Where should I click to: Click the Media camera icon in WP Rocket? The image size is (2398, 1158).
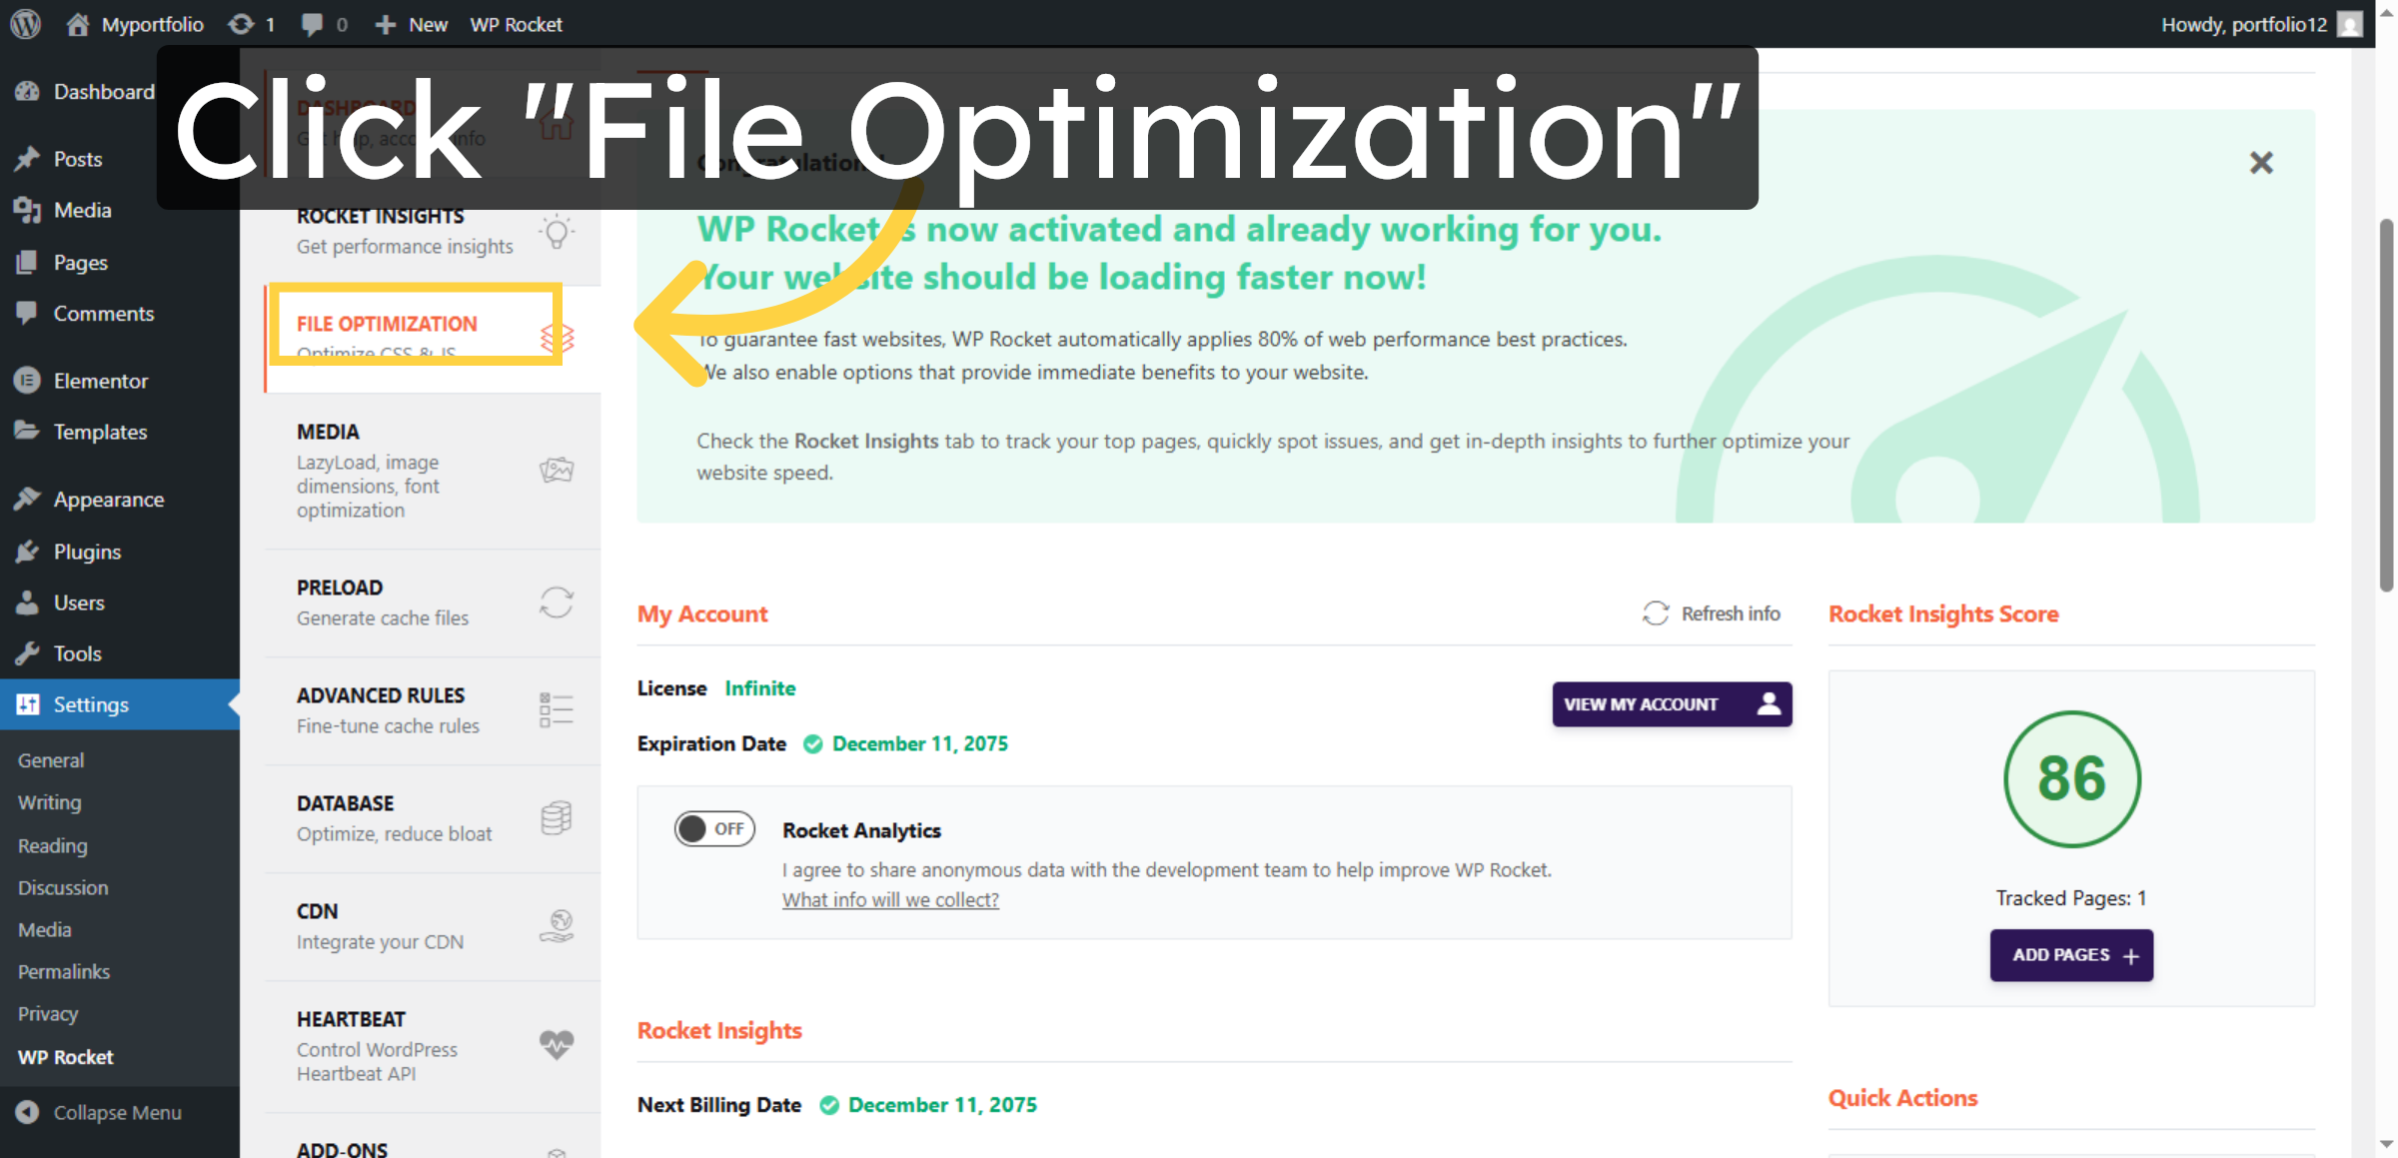pyautogui.click(x=557, y=470)
